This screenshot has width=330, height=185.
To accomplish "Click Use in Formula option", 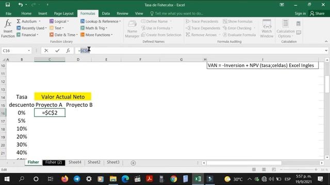I will (x=157, y=28).
